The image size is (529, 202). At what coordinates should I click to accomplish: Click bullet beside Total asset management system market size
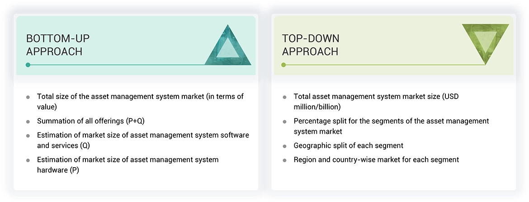point(284,97)
